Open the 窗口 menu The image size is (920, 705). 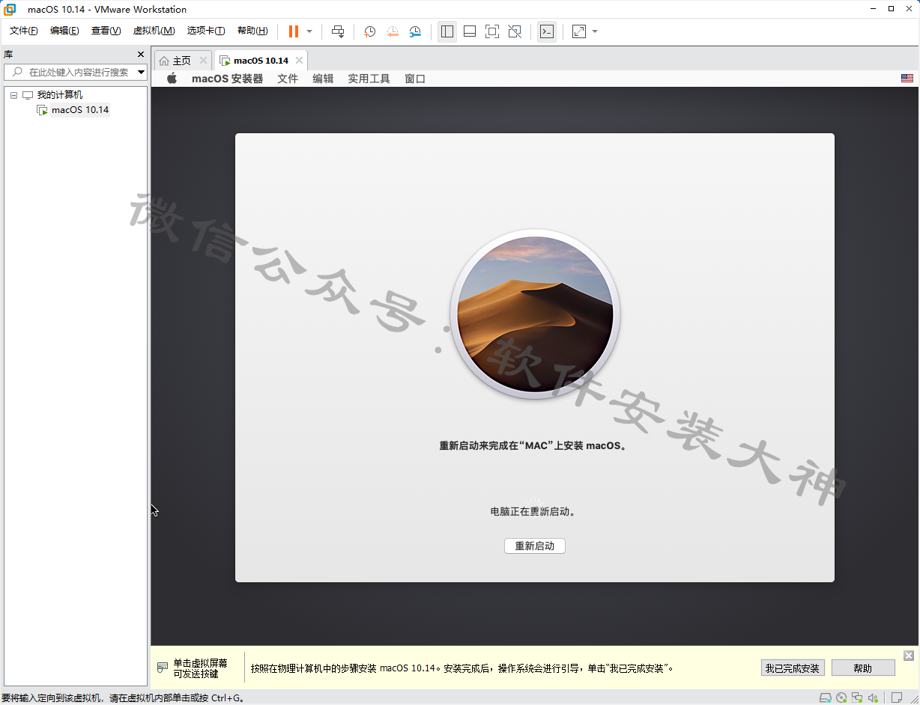click(x=415, y=79)
